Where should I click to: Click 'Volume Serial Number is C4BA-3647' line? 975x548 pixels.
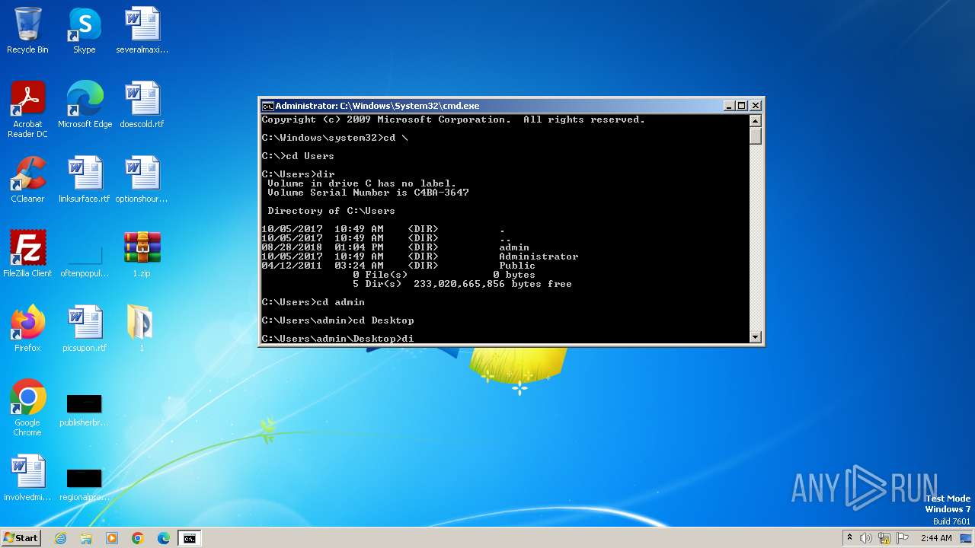368,193
